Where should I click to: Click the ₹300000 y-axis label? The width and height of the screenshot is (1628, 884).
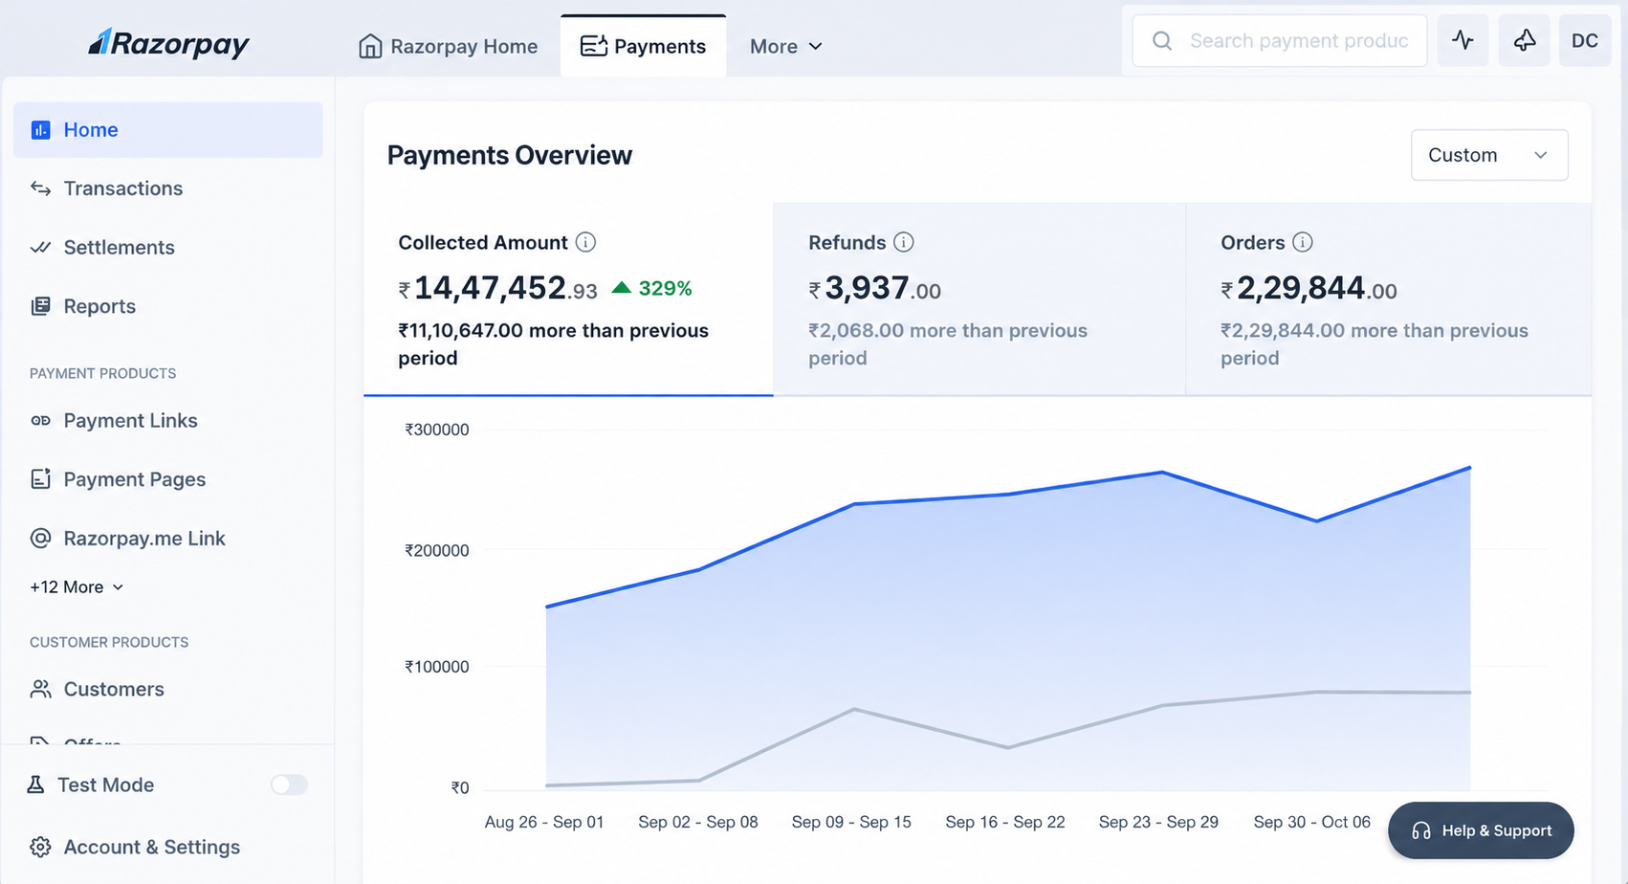click(x=437, y=430)
